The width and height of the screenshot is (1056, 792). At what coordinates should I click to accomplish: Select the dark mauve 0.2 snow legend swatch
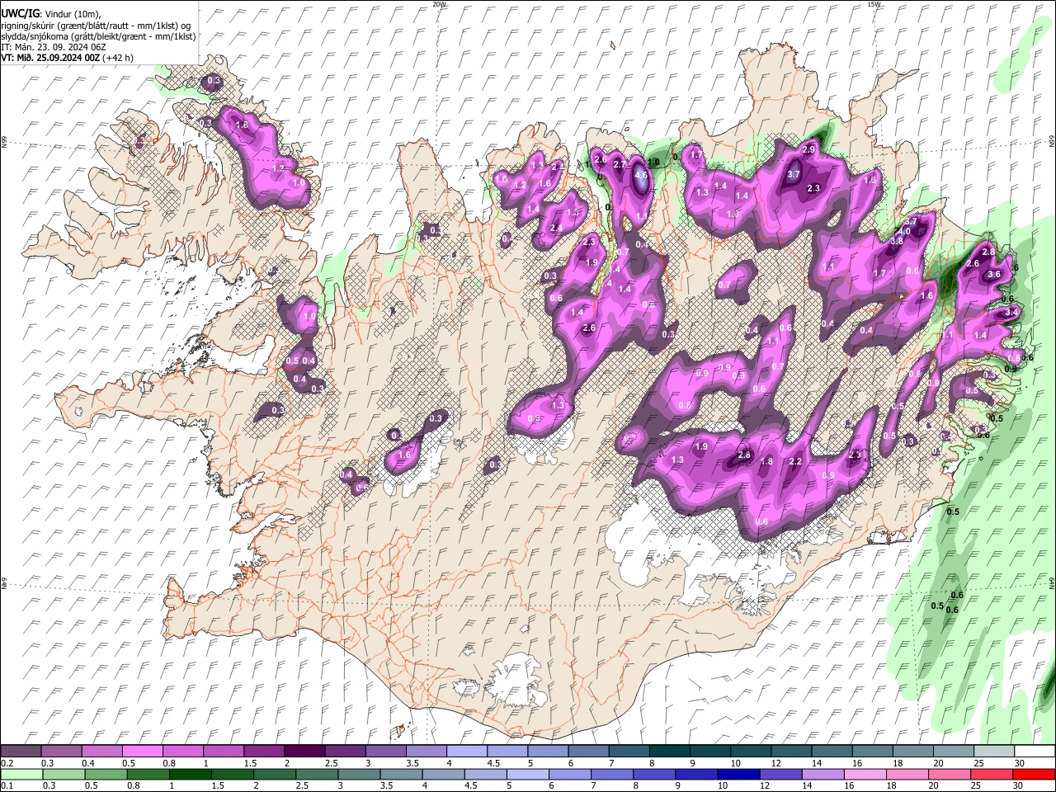[21, 752]
